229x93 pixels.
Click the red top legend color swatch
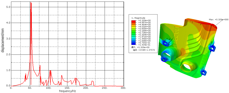pyautogui.click(x=133, y=21)
